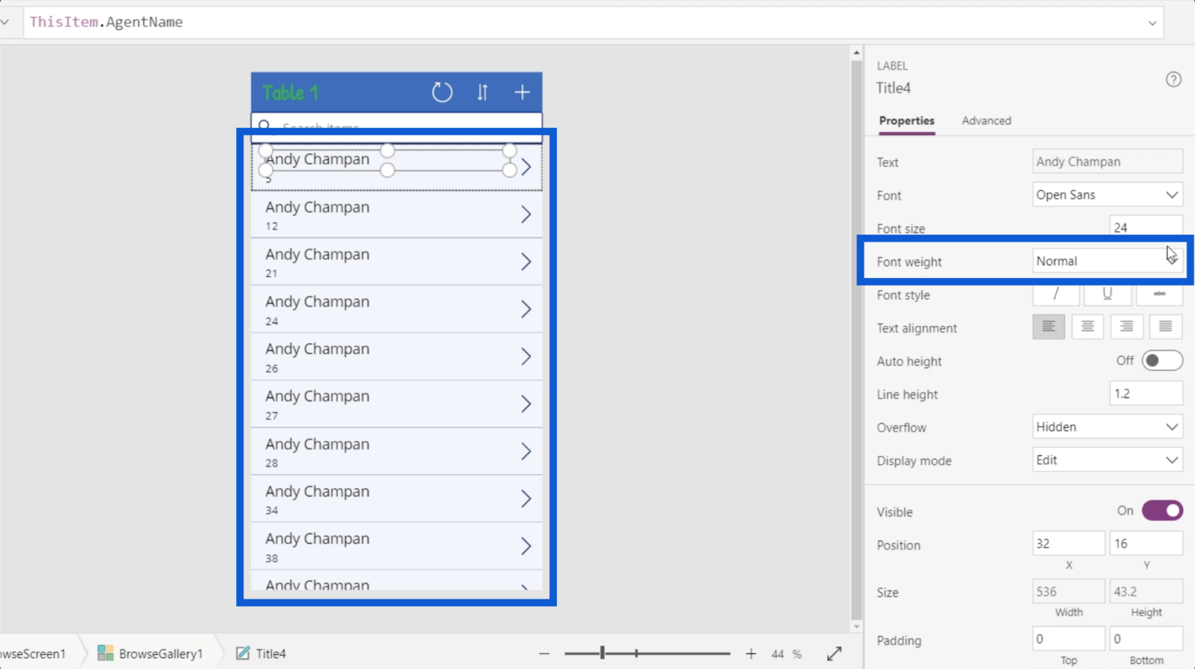
Task: Click the plus icon to add new item
Action: pos(522,92)
